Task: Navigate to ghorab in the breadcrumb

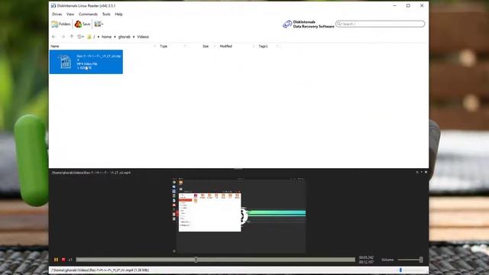Action: [x=124, y=37]
